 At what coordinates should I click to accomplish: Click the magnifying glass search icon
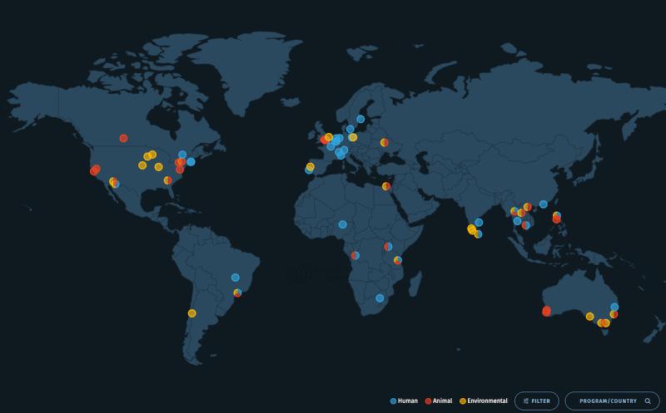[x=648, y=401]
